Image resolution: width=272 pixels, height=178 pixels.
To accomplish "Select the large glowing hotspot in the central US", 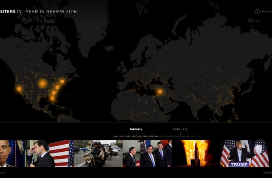I will 42,84.
